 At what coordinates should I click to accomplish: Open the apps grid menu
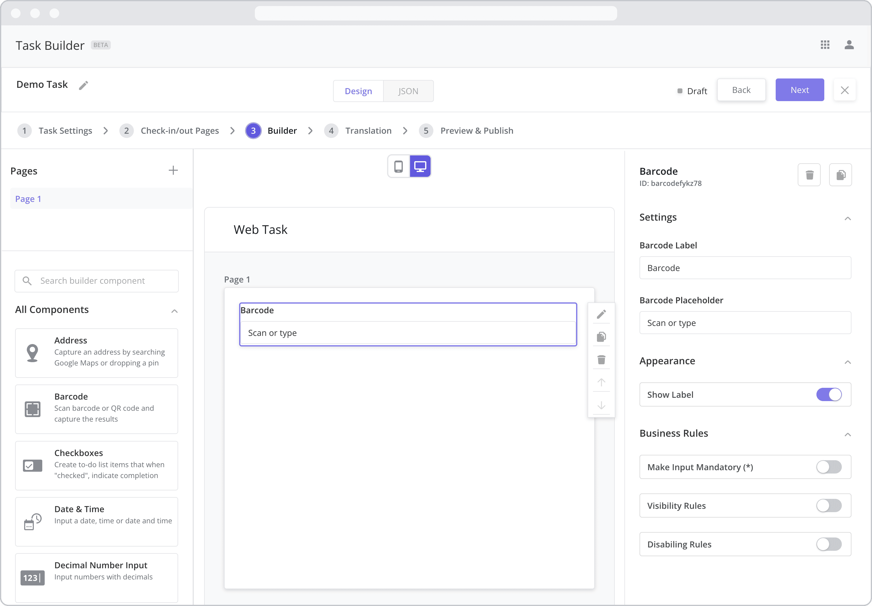(x=825, y=45)
